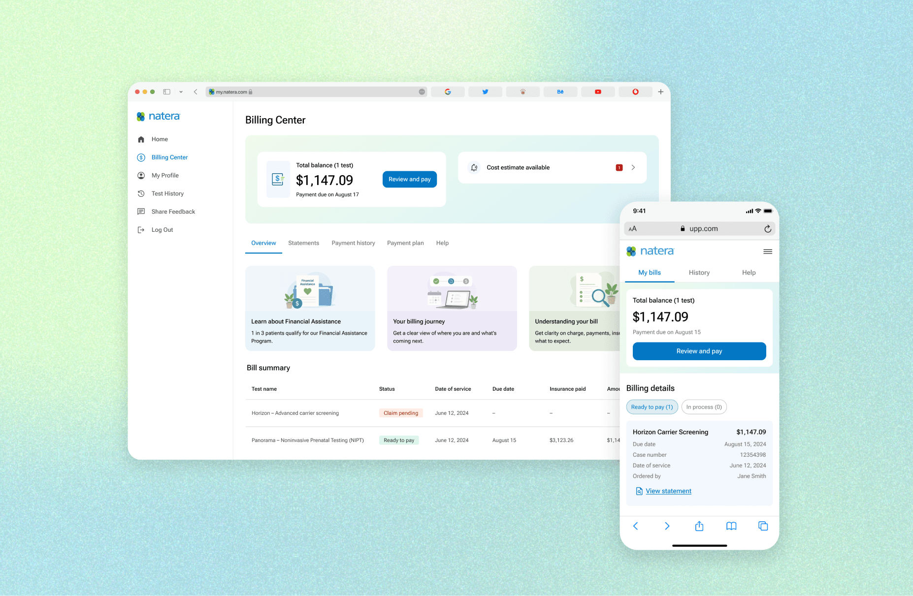The height and width of the screenshot is (596, 913).
Task: Select the Overview tab
Action: [263, 243]
